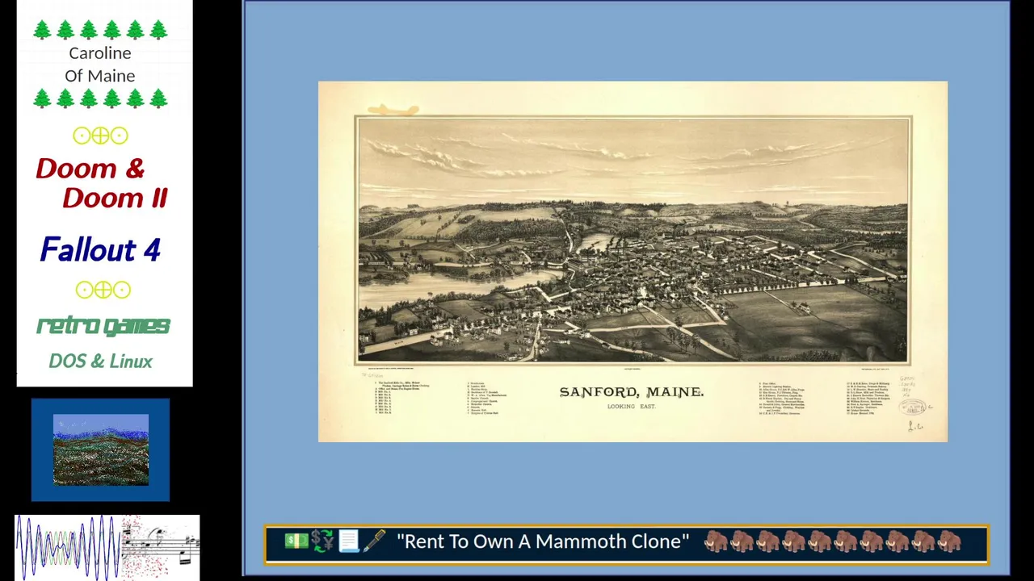
Task: Click the currency exchange icon in the banner
Action: [x=322, y=541]
